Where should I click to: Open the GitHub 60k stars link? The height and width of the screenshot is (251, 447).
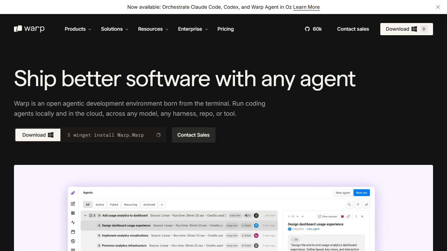point(313,29)
